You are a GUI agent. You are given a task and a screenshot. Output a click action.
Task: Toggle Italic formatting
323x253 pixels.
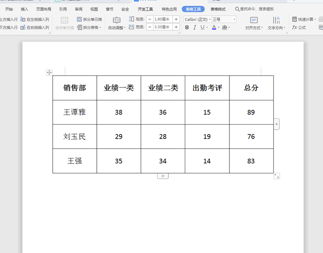coord(195,27)
